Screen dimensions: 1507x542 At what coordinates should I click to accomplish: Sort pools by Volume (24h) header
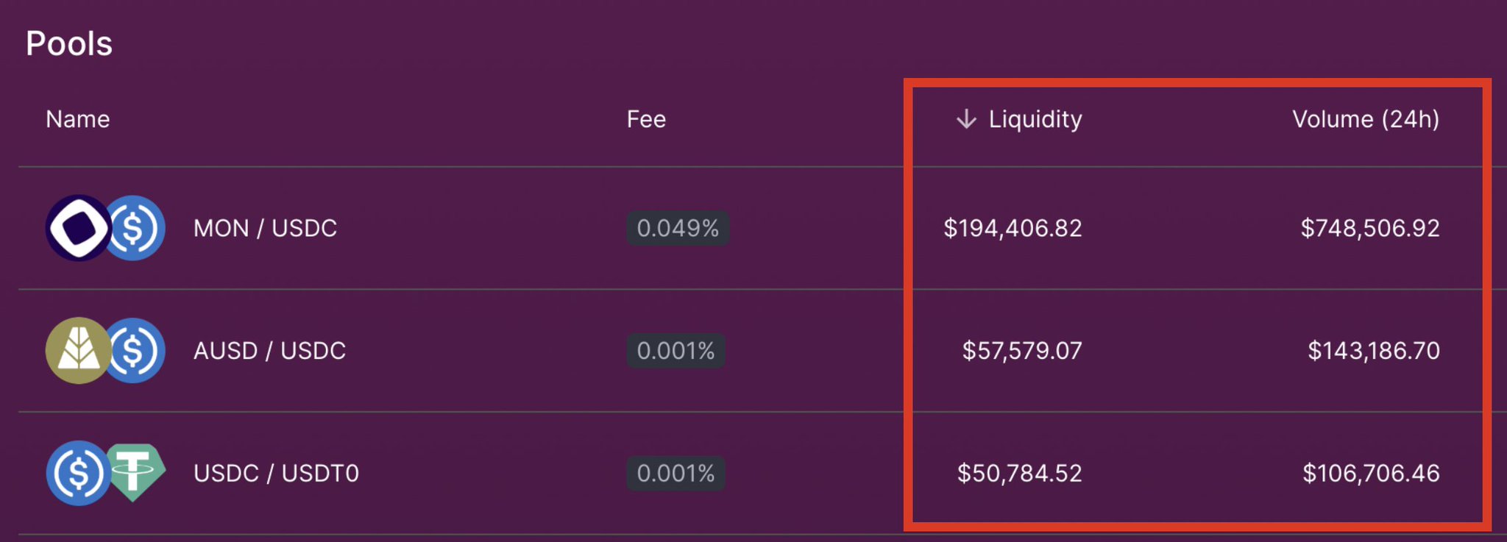[x=1365, y=119]
